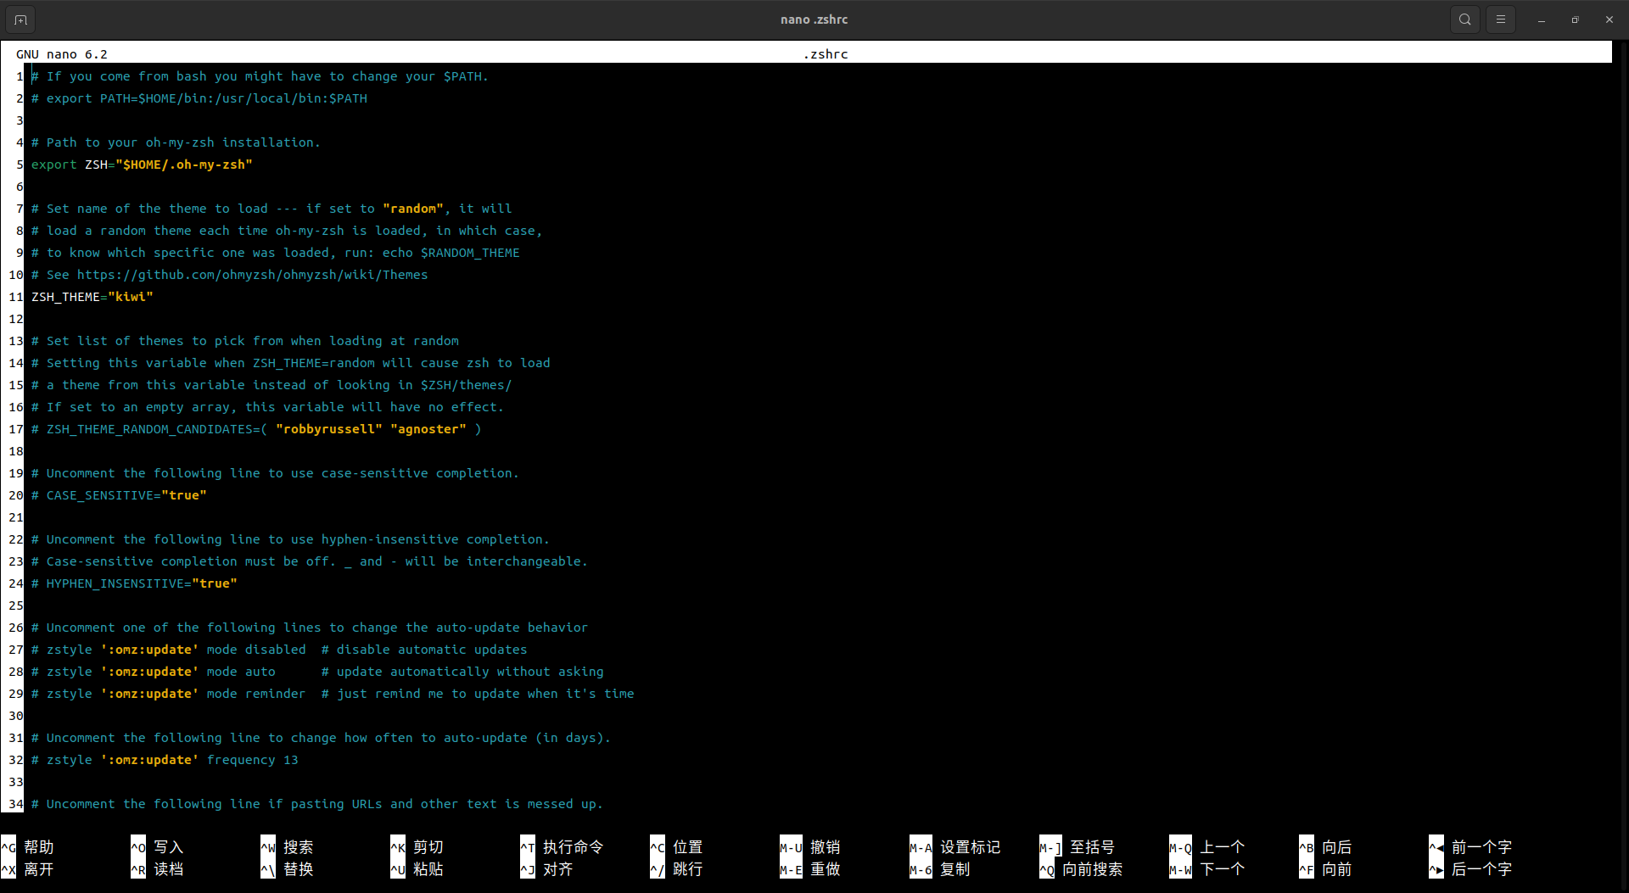Image resolution: width=1629 pixels, height=893 pixels.
Task: Click the ^W 搜索 search shortcut
Action: [x=288, y=847]
